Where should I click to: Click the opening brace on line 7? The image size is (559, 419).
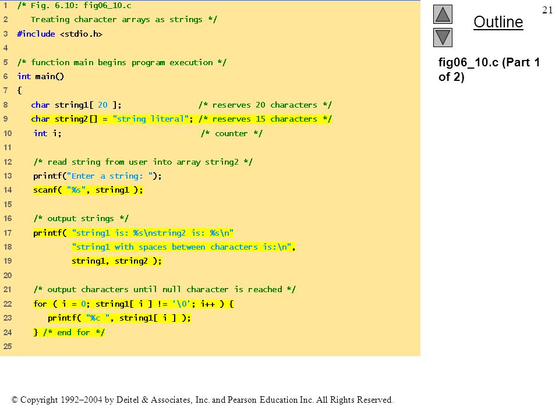click(19, 90)
